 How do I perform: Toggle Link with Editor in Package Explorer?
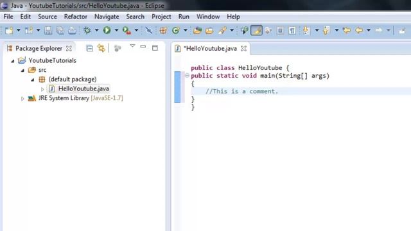point(101,48)
